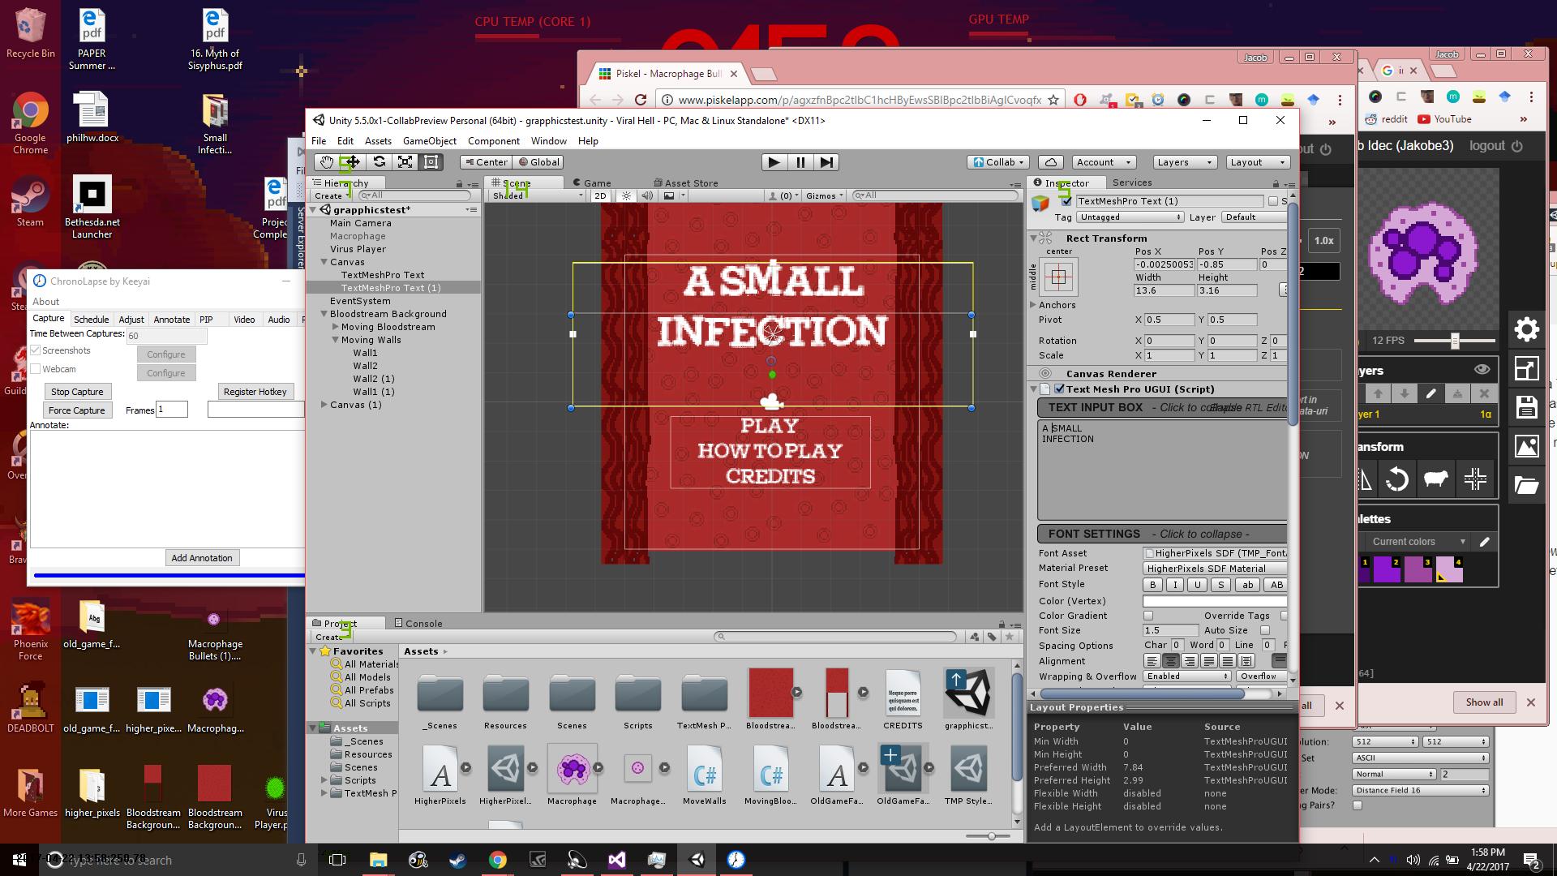Toggle Italic font style I button
1557x876 pixels.
1175,585
